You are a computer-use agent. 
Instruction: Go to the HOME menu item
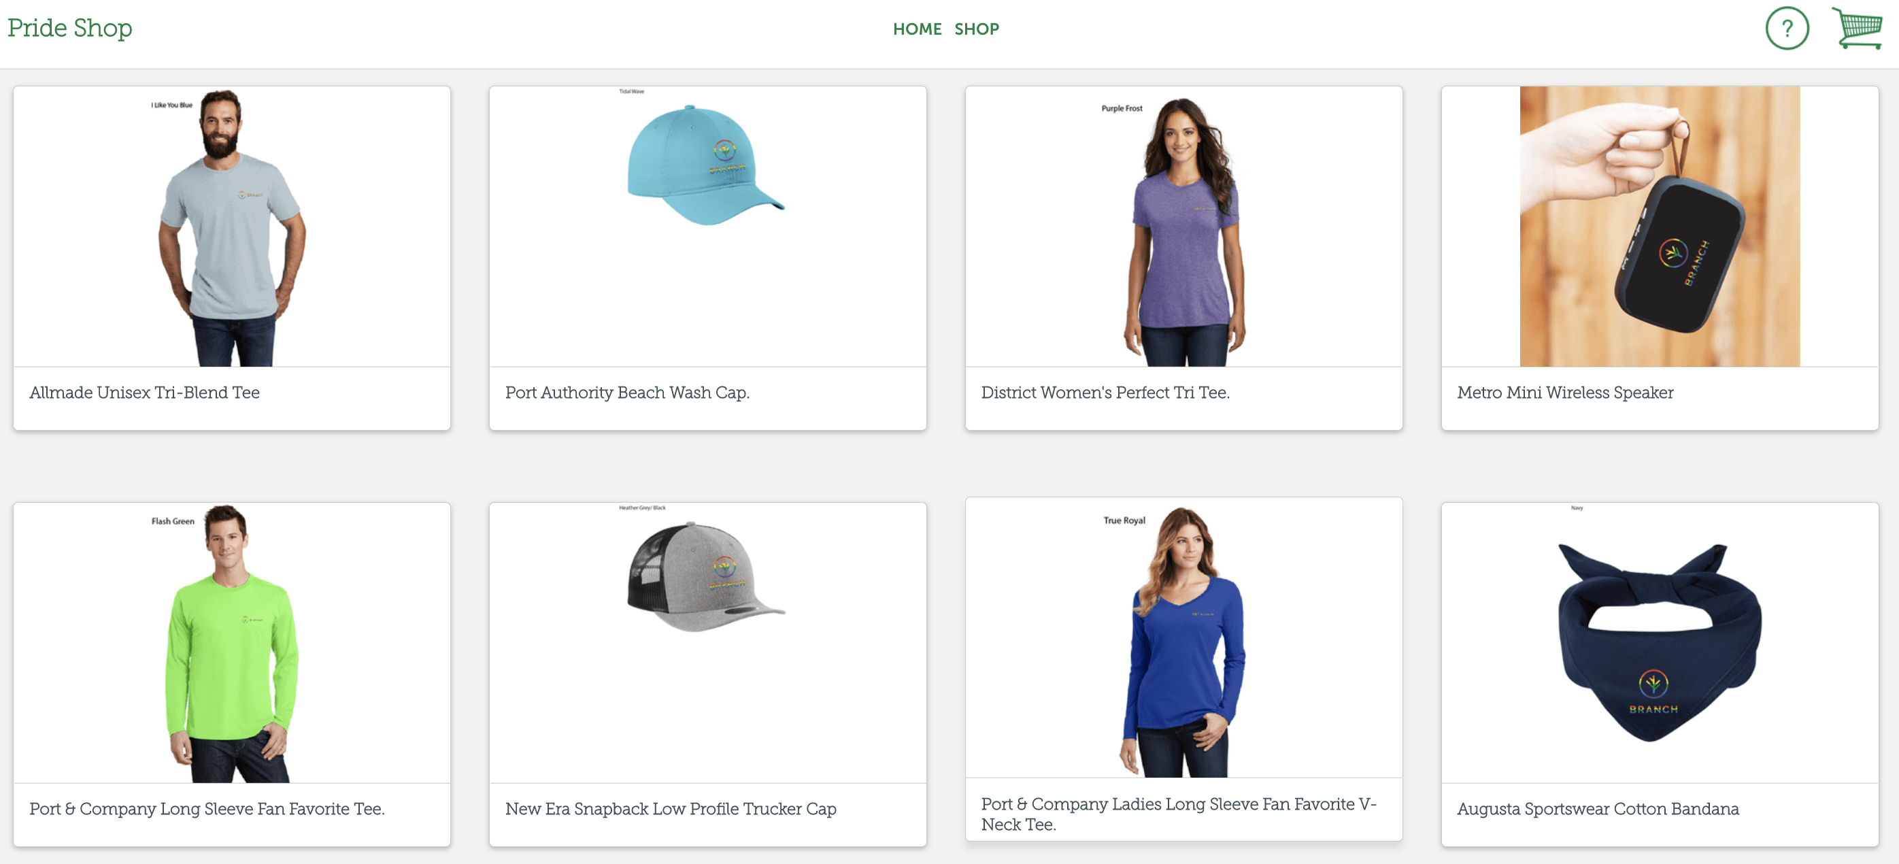pyautogui.click(x=916, y=29)
